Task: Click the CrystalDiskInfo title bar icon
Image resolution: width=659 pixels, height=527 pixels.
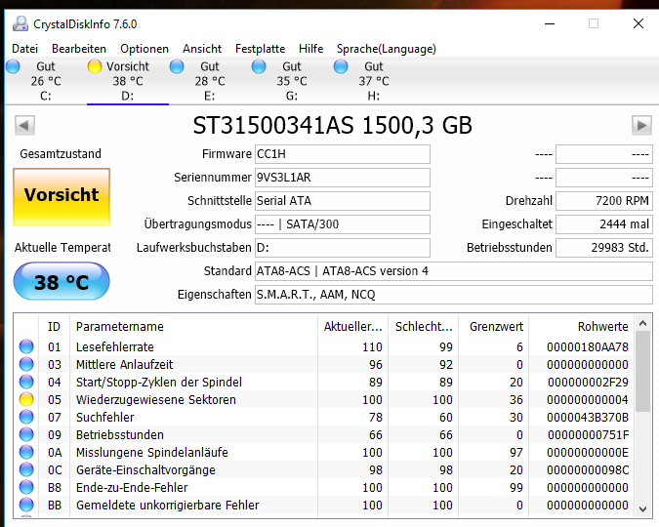Action: (x=21, y=24)
